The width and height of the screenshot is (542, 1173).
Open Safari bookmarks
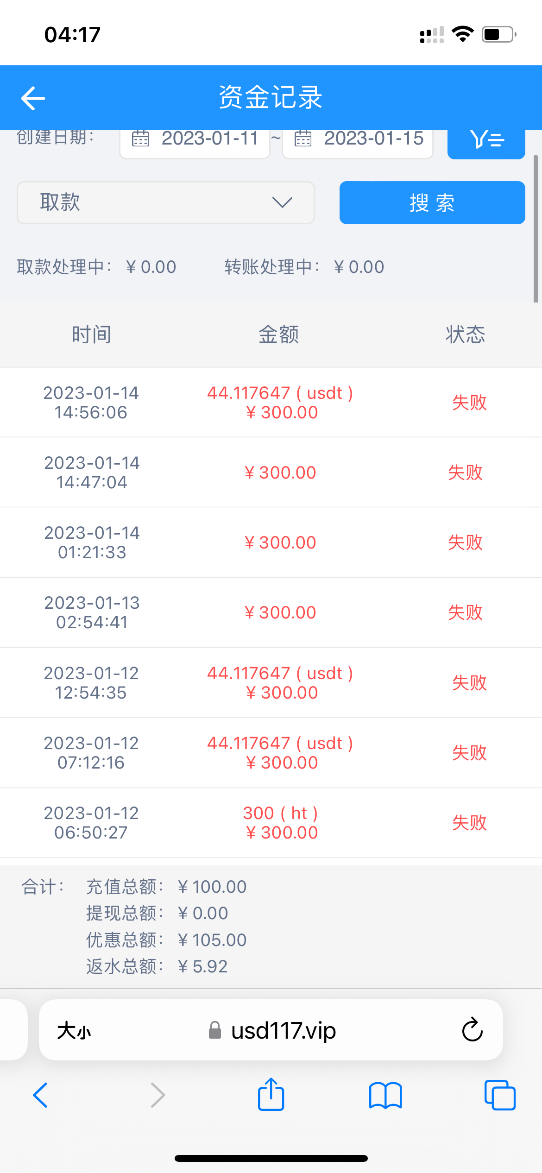coord(385,1096)
